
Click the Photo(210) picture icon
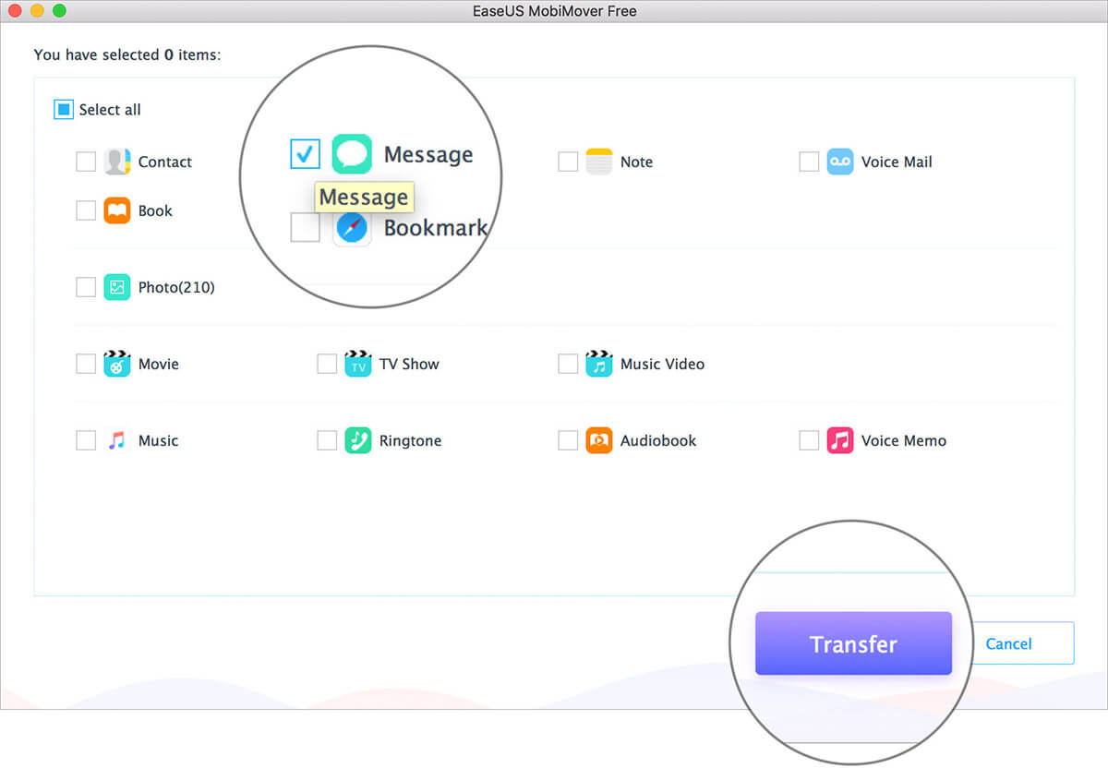click(117, 287)
